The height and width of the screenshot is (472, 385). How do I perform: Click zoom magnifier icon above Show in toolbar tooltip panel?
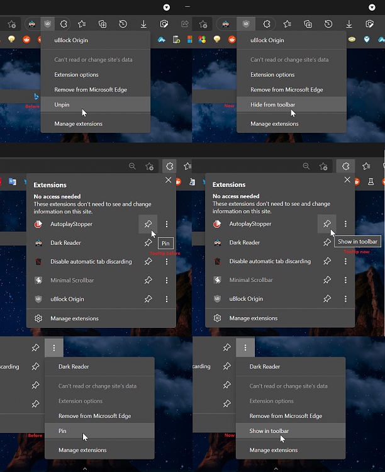[306, 166]
